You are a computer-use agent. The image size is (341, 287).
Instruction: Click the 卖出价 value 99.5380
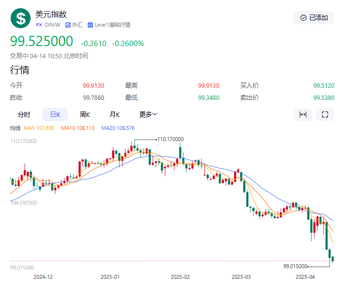[324, 98]
